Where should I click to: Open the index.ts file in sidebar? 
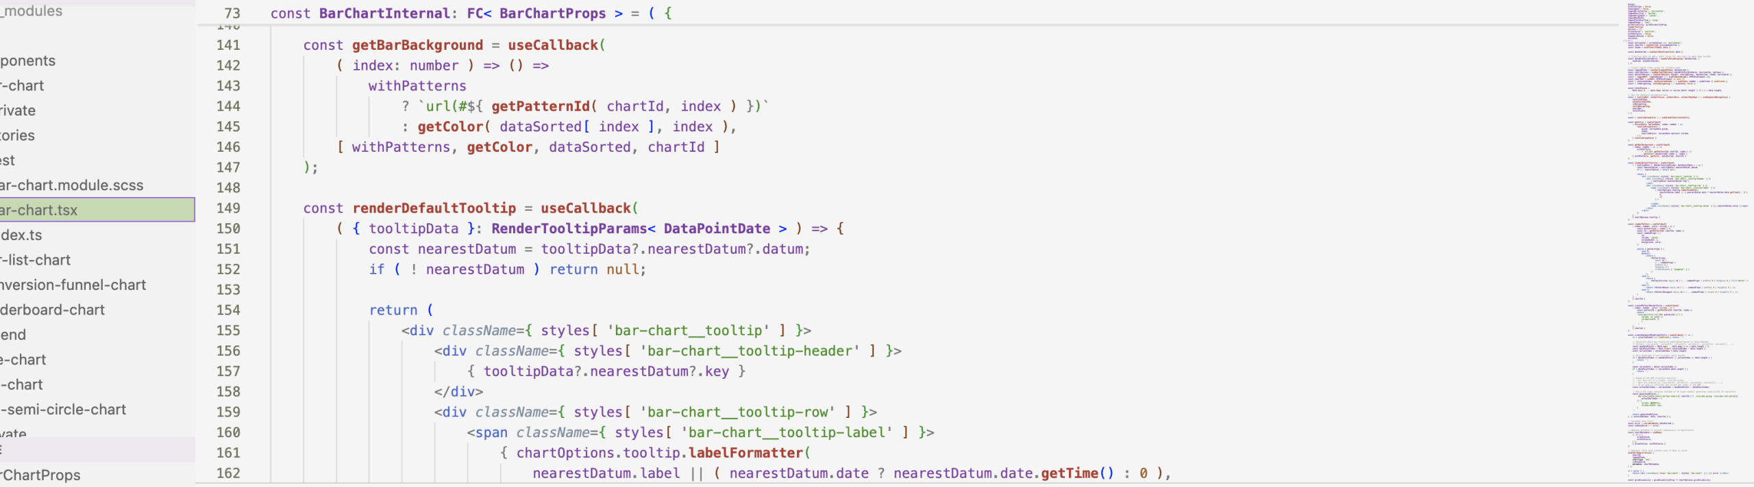click(x=22, y=235)
